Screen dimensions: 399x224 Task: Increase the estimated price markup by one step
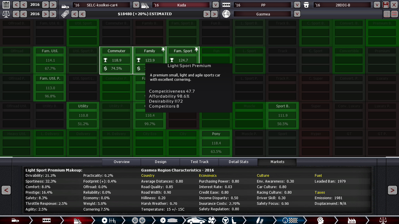pyautogui.click(x=207, y=14)
